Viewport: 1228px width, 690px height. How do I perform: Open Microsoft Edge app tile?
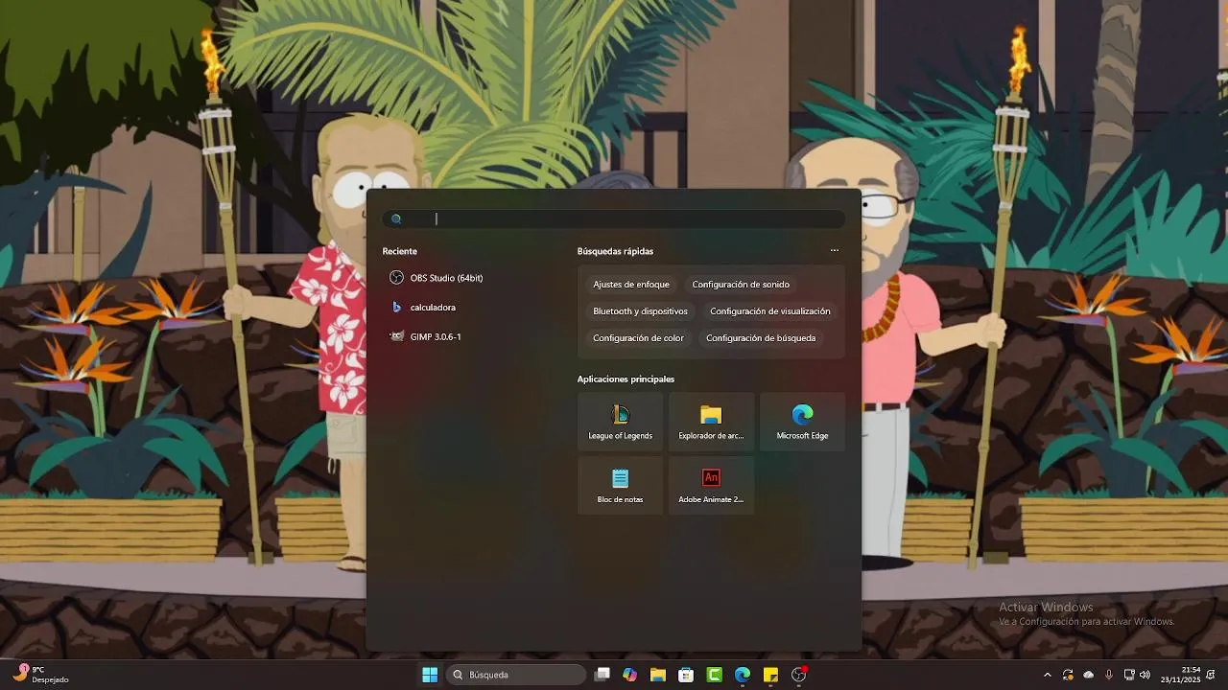802,422
